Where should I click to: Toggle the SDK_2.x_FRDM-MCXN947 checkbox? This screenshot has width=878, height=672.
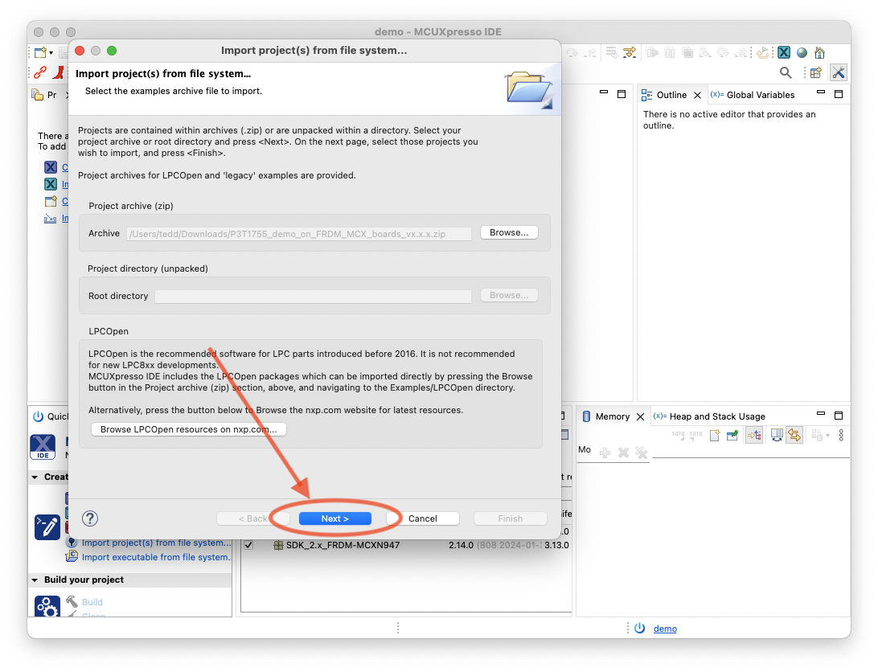click(x=248, y=545)
